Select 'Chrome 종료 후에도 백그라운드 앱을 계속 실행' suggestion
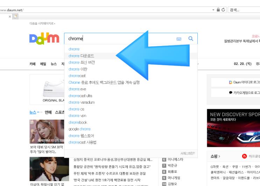The image size is (260, 186). 131,82
